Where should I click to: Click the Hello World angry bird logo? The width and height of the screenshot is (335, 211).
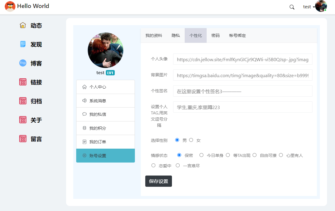click(x=10, y=6)
